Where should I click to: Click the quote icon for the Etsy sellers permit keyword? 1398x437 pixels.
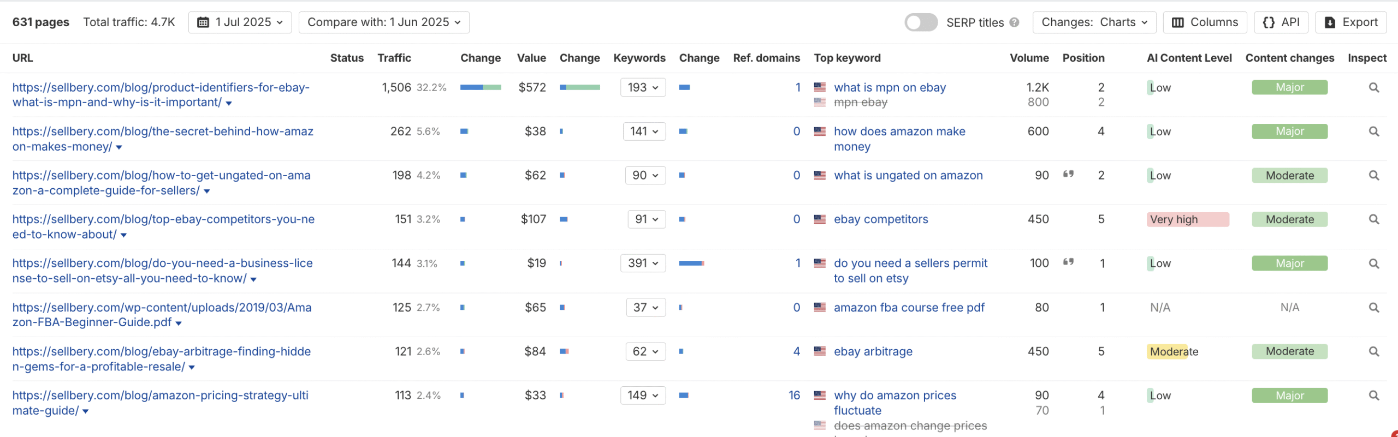[x=1068, y=262]
